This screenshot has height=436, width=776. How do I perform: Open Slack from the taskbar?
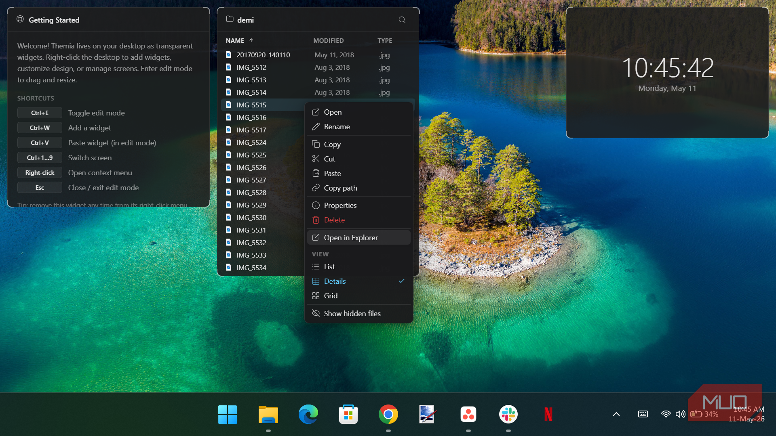pyautogui.click(x=508, y=415)
